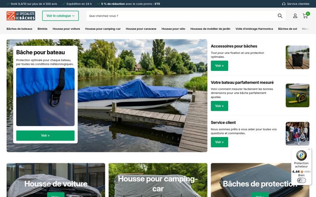Click the Votre bateau parfaitement mesuré heading

242,82
